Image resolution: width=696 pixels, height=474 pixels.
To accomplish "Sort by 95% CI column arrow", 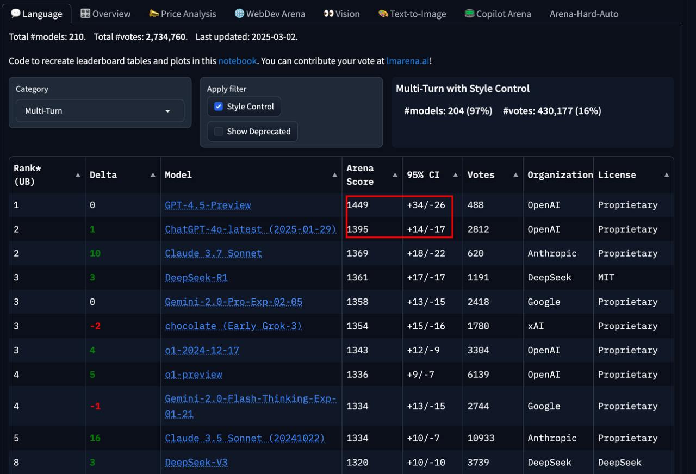I will tap(455, 175).
